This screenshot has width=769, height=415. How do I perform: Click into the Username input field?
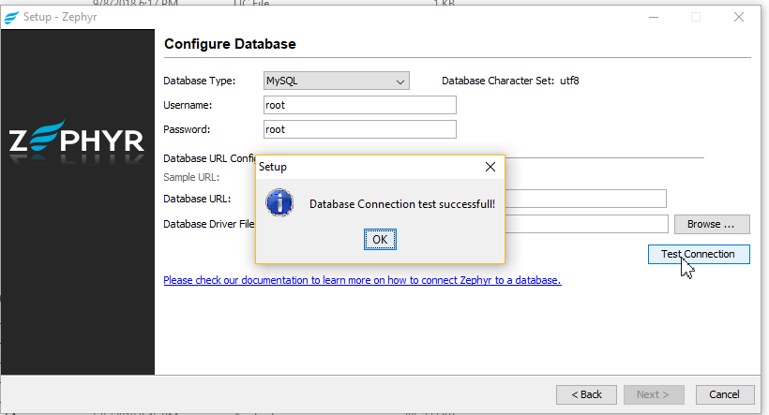coord(360,105)
